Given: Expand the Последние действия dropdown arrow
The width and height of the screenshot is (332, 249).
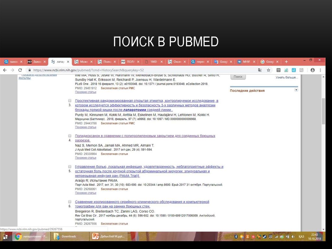Looking at the screenshot, I should (x=296, y=90).
